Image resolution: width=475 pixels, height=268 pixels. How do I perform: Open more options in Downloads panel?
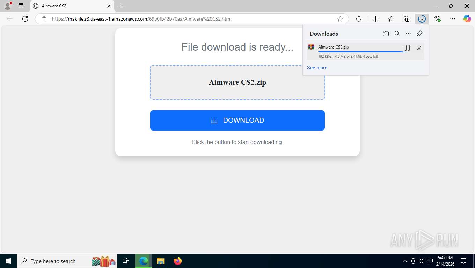(408, 33)
